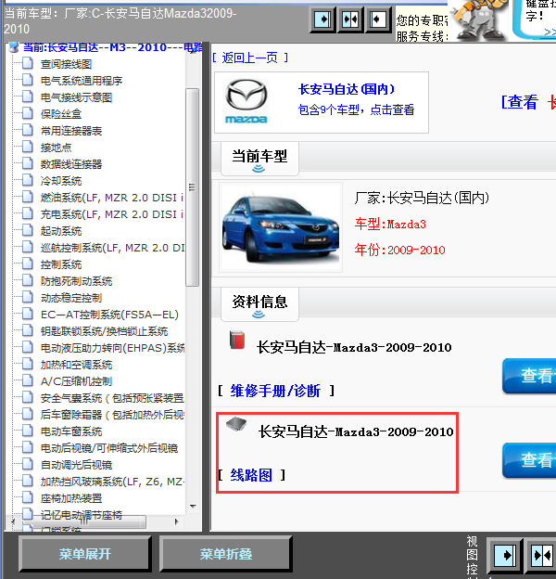Image resolution: width=556 pixels, height=579 pixels.
Task: Click page icon beside 冷却系统
Action: (x=28, y=180)
